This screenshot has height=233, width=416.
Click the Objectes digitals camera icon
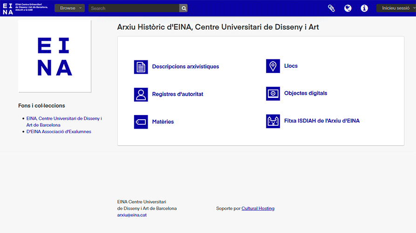(273, 94)
